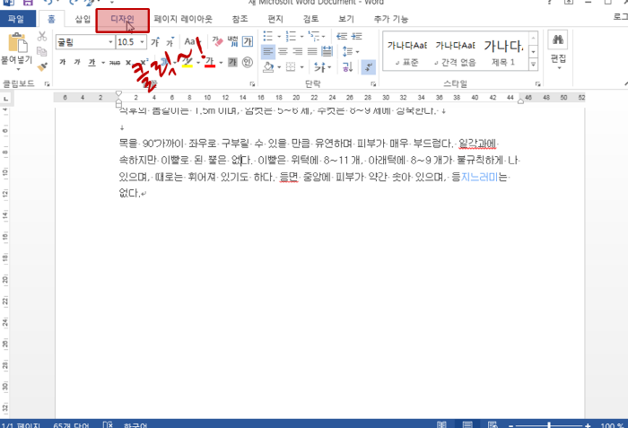
Task: Toggle strikethrough formatting
Action: click(x=115, y=62)
